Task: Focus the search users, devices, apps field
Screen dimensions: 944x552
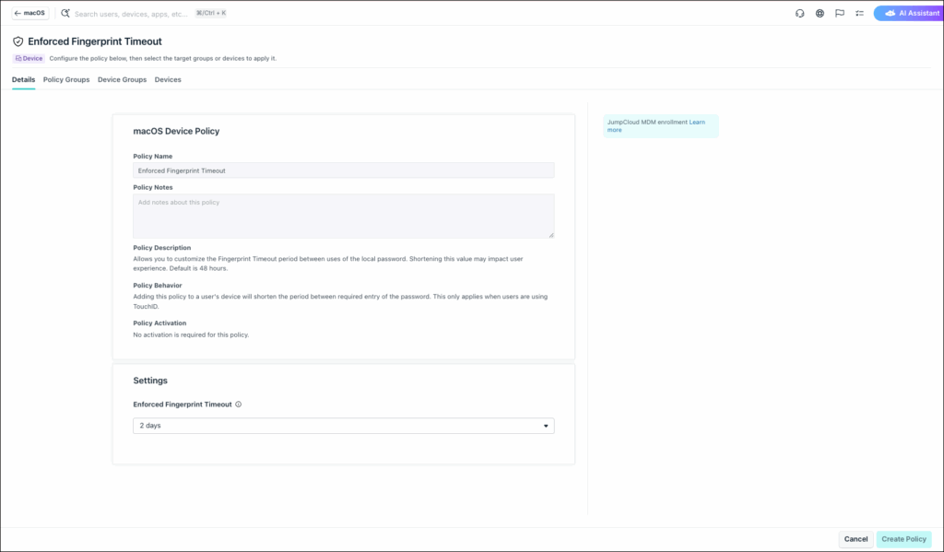Action: [x=131, y=13]
